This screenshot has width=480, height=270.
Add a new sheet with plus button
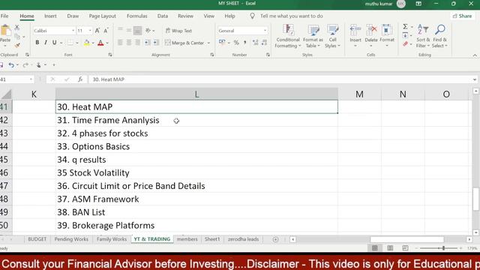pyautogui.click(x=275, y=239)
